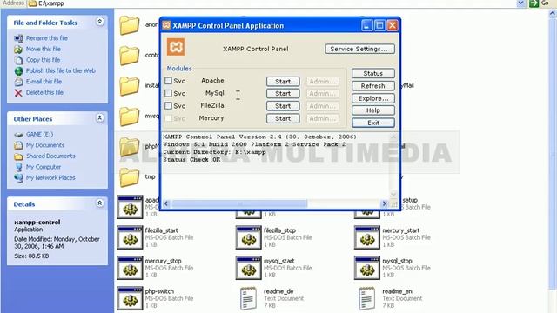Click the E:\xampp address field
The width and height of the screenshot is (557, 313).
[272, 3]
